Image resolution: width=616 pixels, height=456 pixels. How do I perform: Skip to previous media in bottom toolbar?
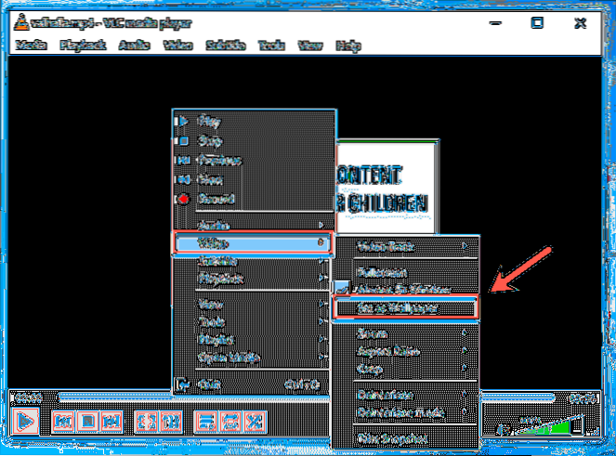click(x=63, y=421)
